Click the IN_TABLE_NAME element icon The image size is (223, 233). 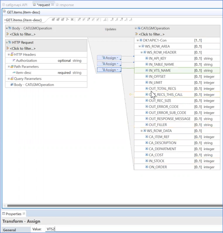tap(147, 64)
